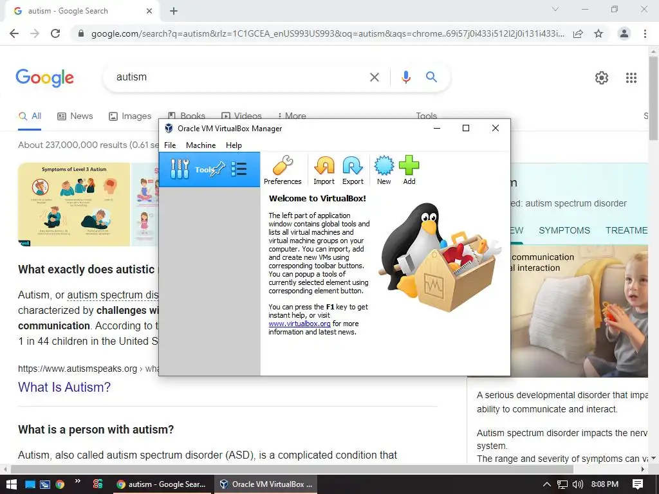Image resolution: width=659 pixels, height=494 pixels.
Task: Open the Chrome profile avatar
Action: tap(624, 33)
